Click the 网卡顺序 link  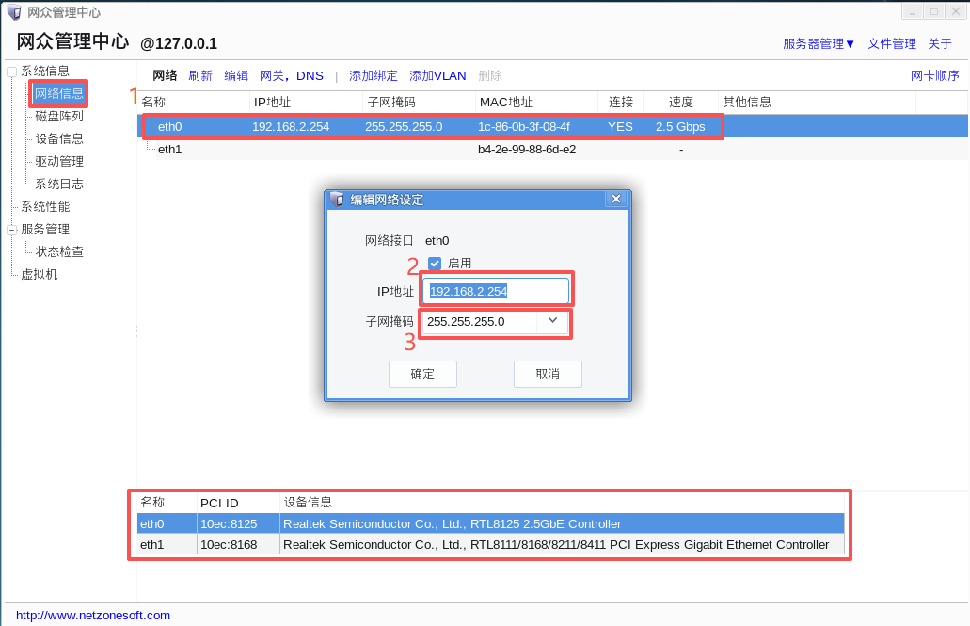(935, 75)
